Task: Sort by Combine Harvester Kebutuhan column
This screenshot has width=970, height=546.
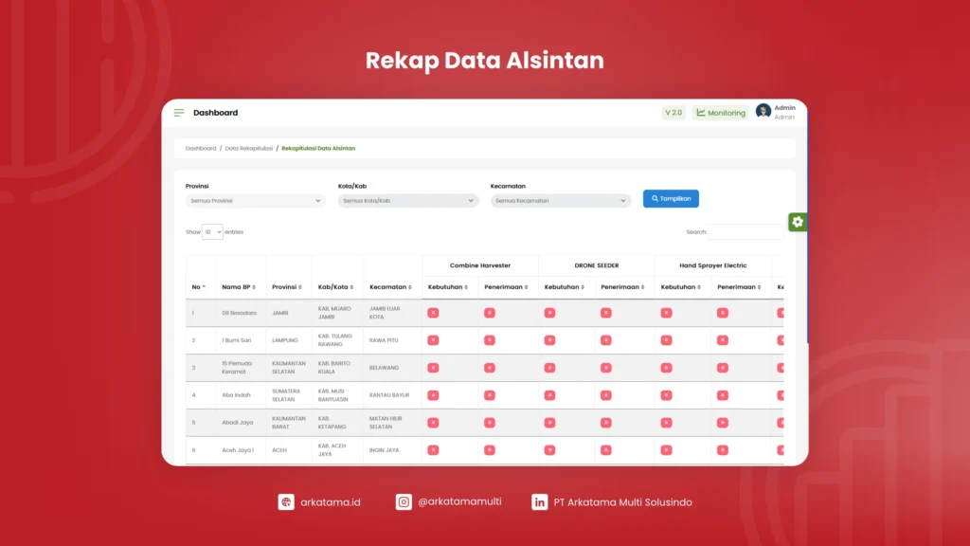Action: click(x=450, y=287)
